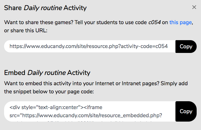Click the 'or share this URL:' text
The width and height of the screenshot is (201, 130).
click(26, 31)
